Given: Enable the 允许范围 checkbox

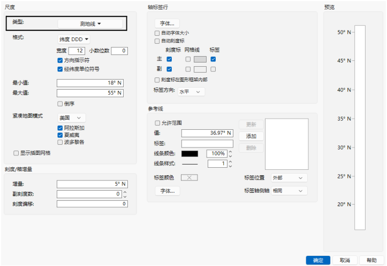Looking at the screenshot, I should coord(157,123).
